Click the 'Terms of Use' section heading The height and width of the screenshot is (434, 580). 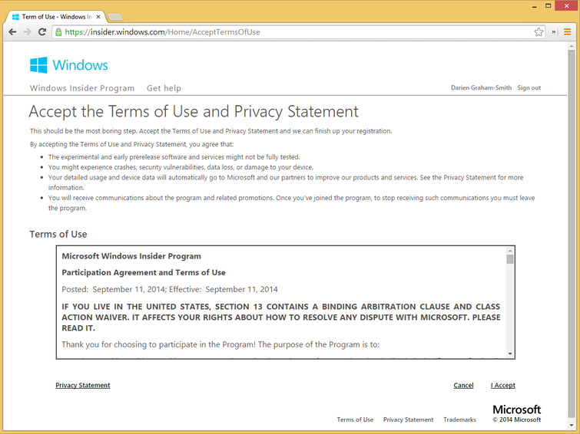[x=58, y=234]
